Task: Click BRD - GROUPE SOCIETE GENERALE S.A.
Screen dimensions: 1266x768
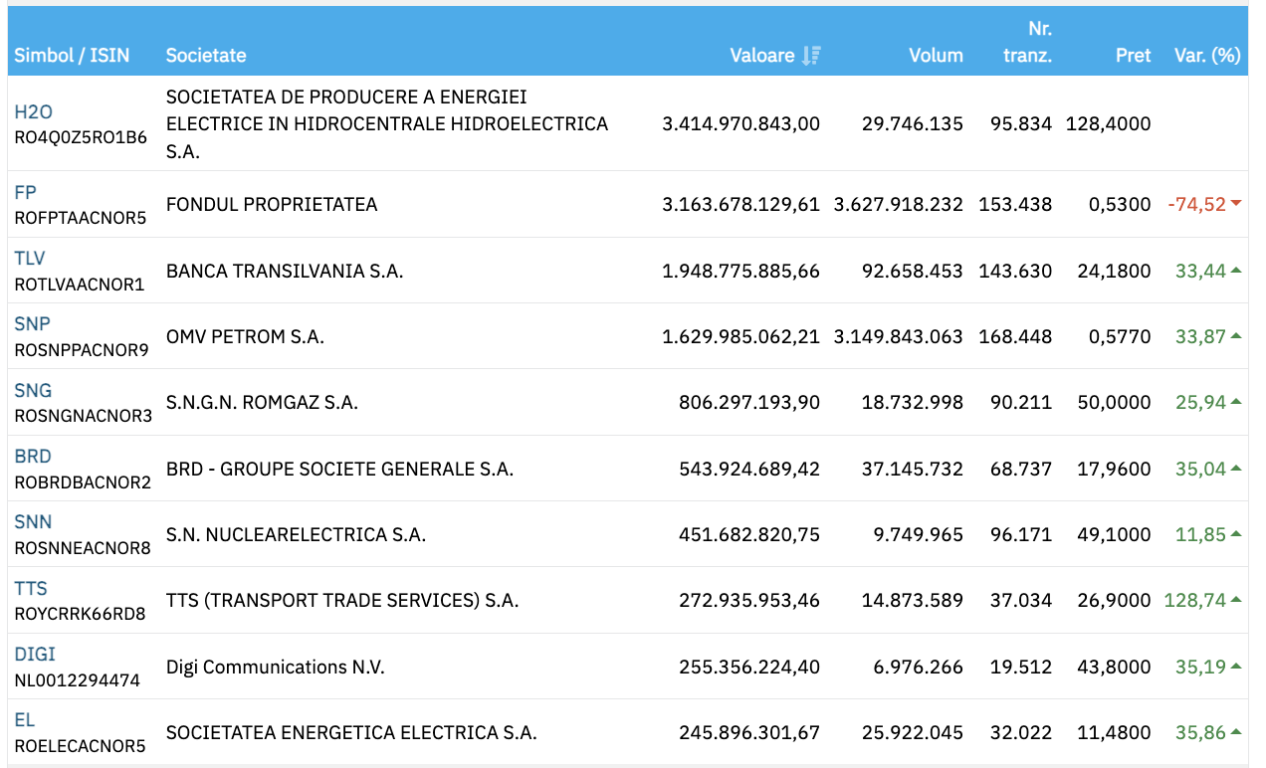Action: click(x=340, y=469)
